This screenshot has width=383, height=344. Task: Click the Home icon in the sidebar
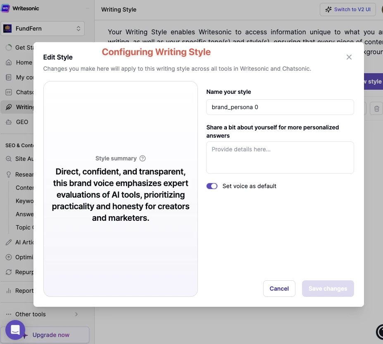tap(9, 62)
